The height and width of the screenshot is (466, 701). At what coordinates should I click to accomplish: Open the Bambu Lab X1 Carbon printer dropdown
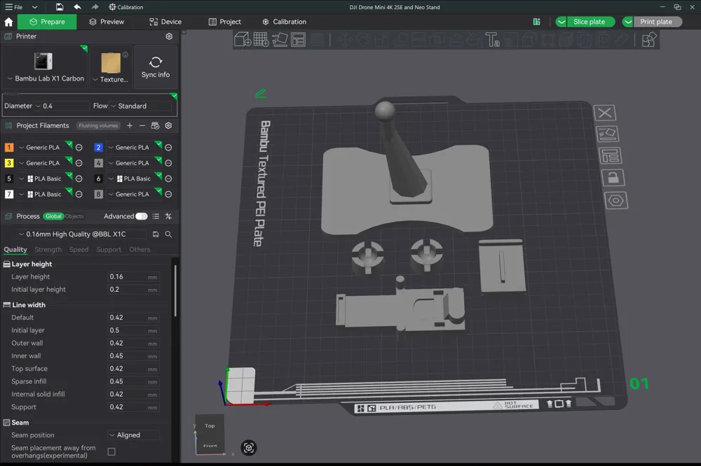coord(46,78)
